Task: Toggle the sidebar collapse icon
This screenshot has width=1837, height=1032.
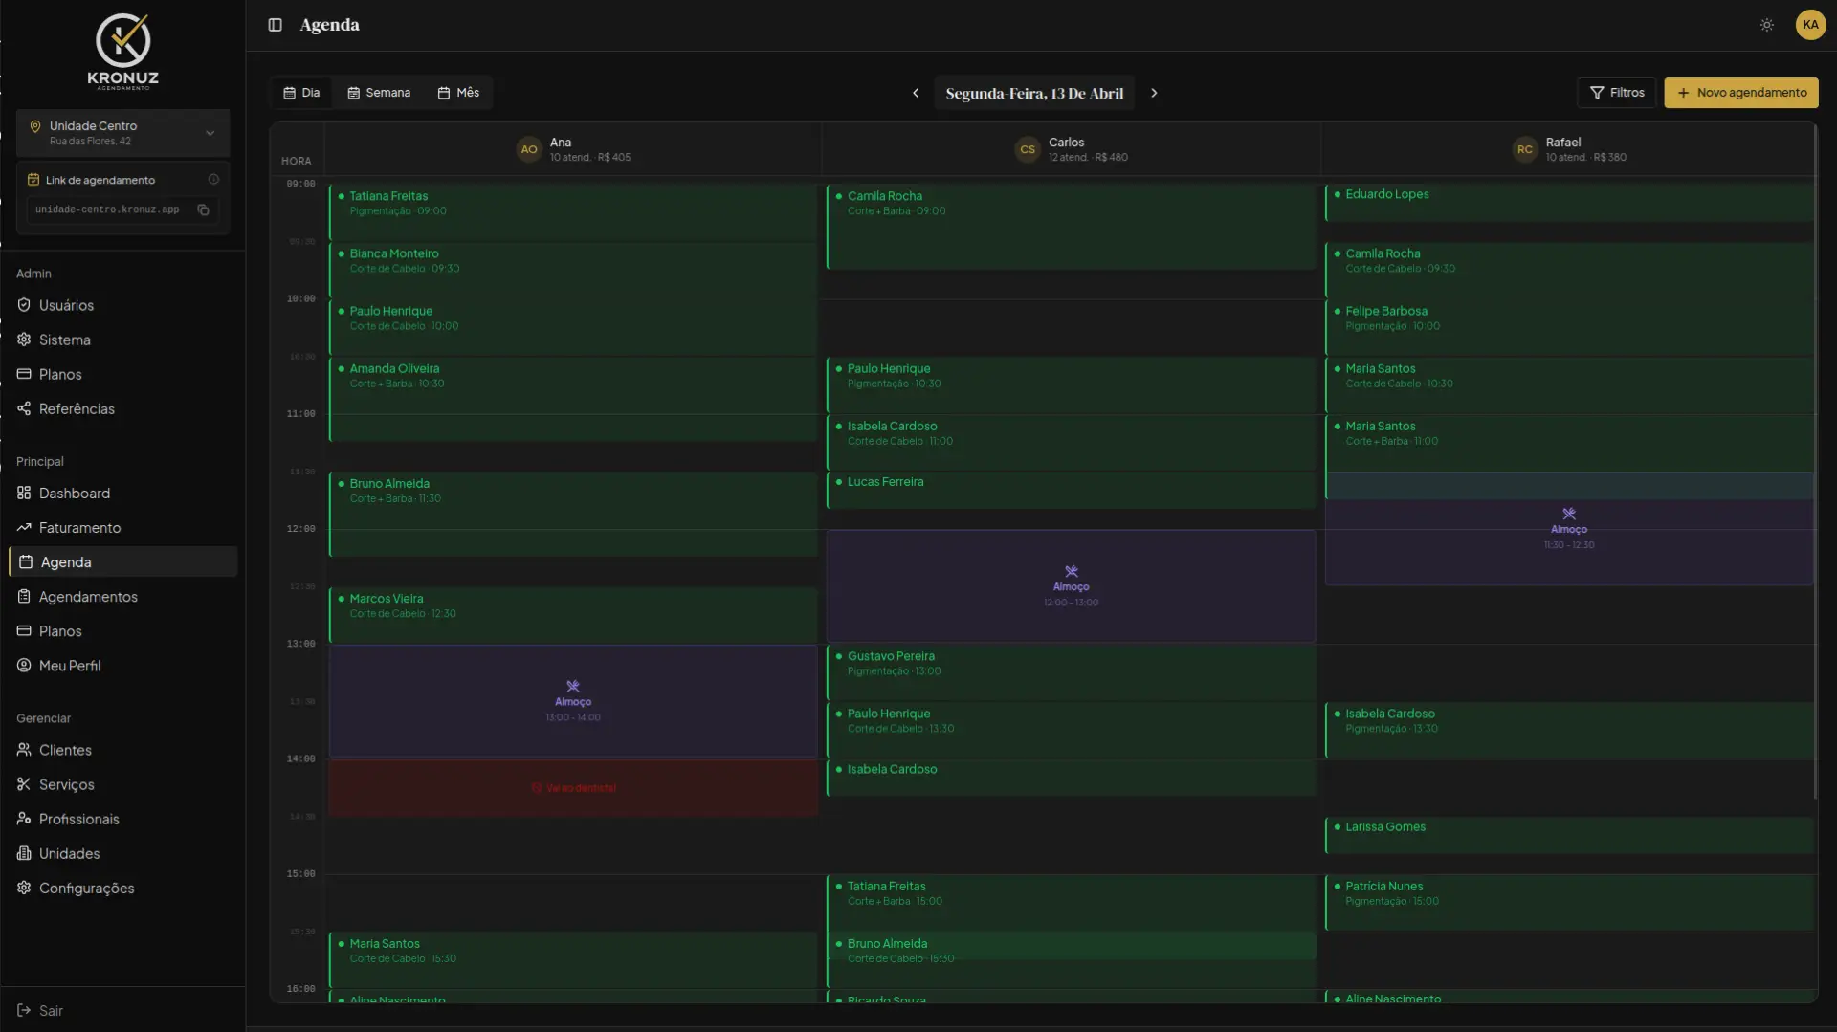Action: [275, 25]
